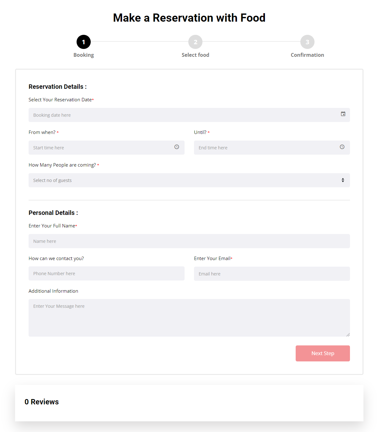This screenshot has width=387, height=432.
Task: Click the Email here input field
Action: pyautogui.click(x=272, y=273)
